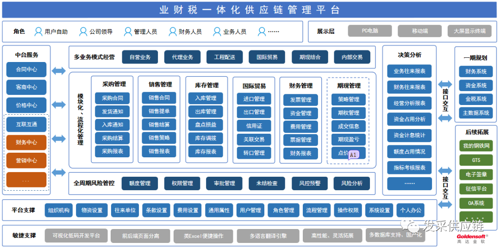Open the 业务往来报表 report
The height and width of the screenshot is (248, 500).
point(410,71)
